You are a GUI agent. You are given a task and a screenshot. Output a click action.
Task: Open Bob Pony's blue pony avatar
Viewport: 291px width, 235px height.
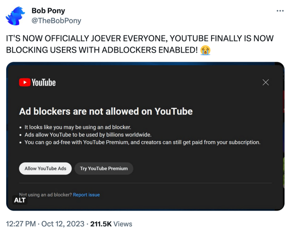16,16
